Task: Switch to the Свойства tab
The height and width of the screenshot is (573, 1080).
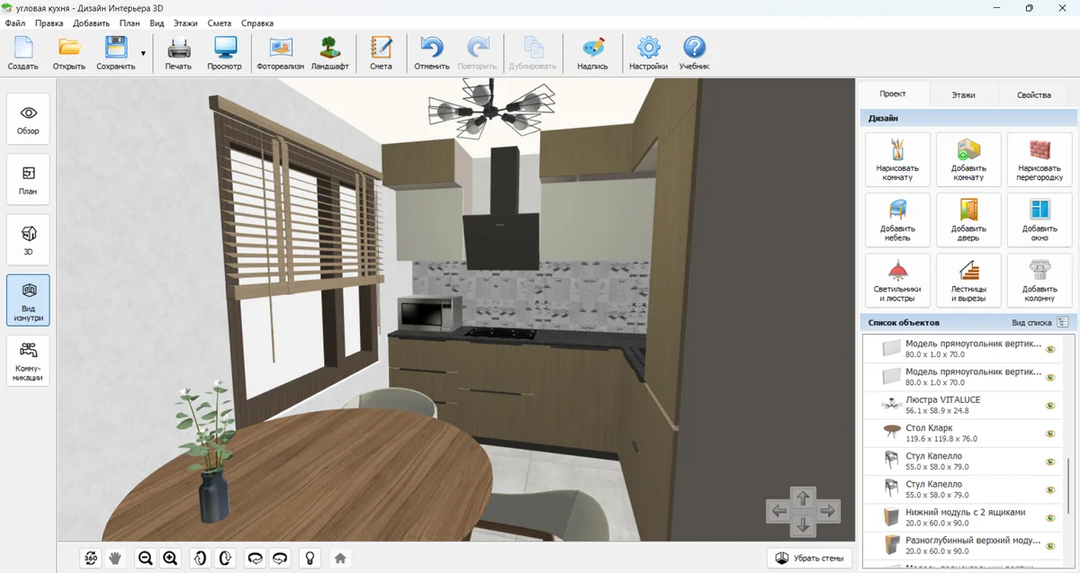Action: (x=1033, y=94)
